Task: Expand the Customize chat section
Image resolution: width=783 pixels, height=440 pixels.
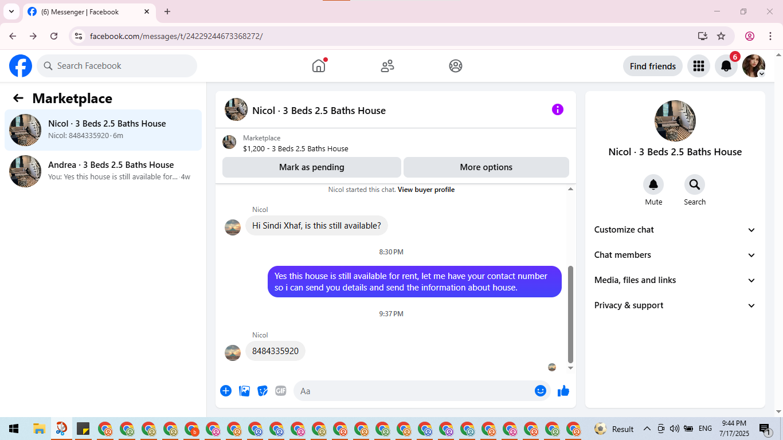Action: point(675,230)
